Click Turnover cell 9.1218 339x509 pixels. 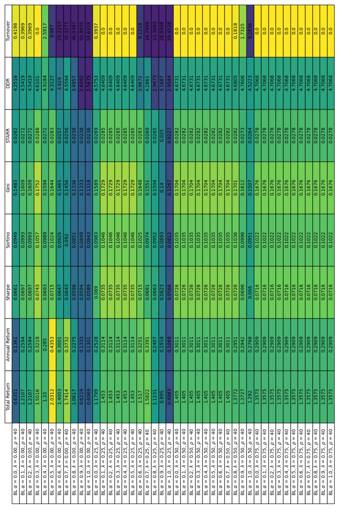tap(140, 31)
